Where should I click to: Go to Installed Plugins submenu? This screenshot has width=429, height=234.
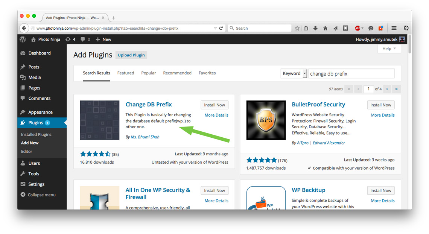[36, 135]
